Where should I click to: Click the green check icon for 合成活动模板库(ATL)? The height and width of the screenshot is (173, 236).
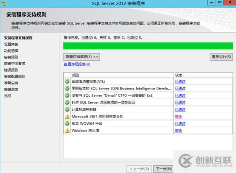[x=67, y=81]
